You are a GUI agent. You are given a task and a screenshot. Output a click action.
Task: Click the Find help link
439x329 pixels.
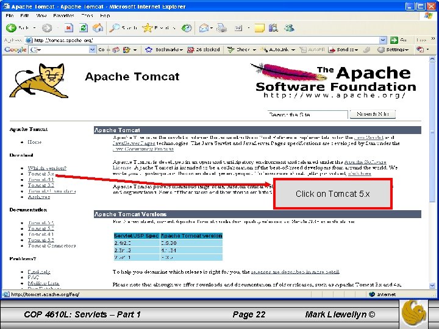(x=39, y=272)
